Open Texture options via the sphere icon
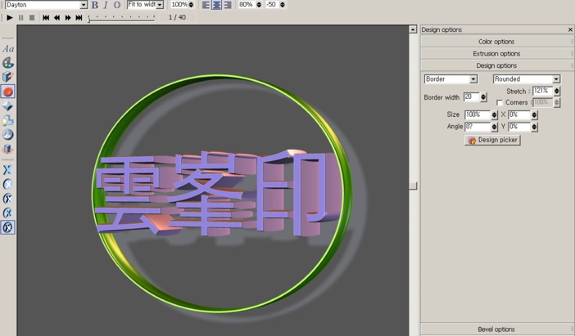 (8, 135)
